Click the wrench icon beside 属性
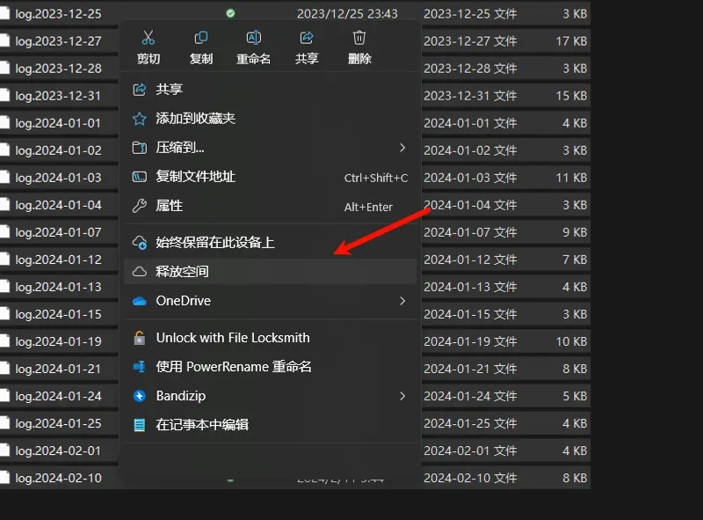The height and width of the screenshot is (520, 703). [x=140, y=206]
